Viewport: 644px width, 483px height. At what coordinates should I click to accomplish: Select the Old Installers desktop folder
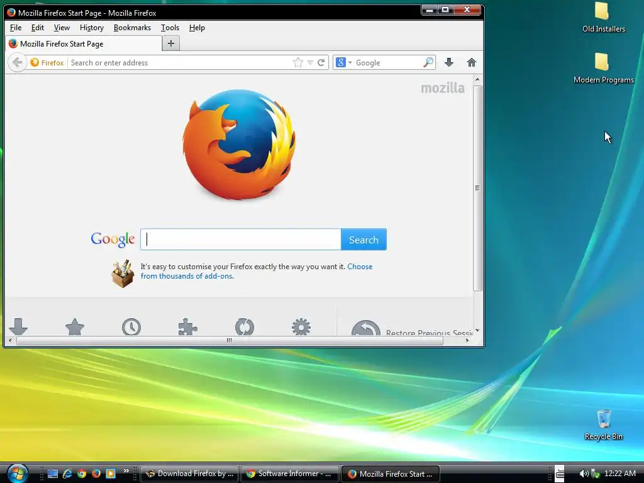tap(603, 17)
